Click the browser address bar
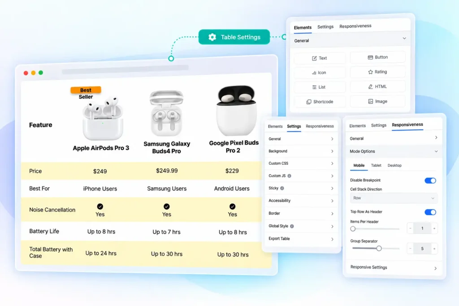The image size is (459, 306). coord(126,69)
